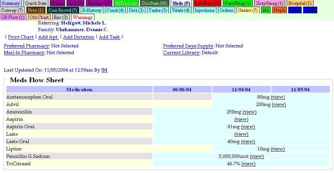
Task: Switch to Card/Diag (1) tab
Action: pyautogui.click(x=238, y=3)
